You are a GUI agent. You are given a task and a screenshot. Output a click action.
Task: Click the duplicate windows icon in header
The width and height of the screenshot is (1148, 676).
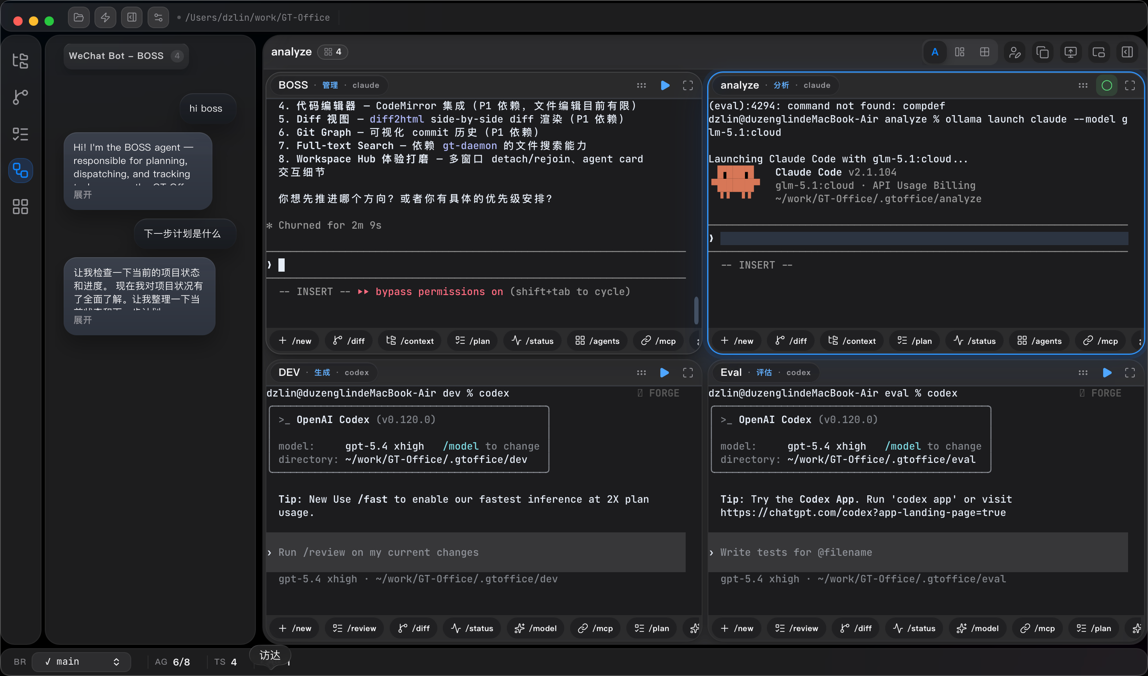point(1042,52)
